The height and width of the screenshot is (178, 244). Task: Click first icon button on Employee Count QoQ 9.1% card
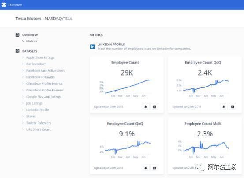(x=146, y=168)
